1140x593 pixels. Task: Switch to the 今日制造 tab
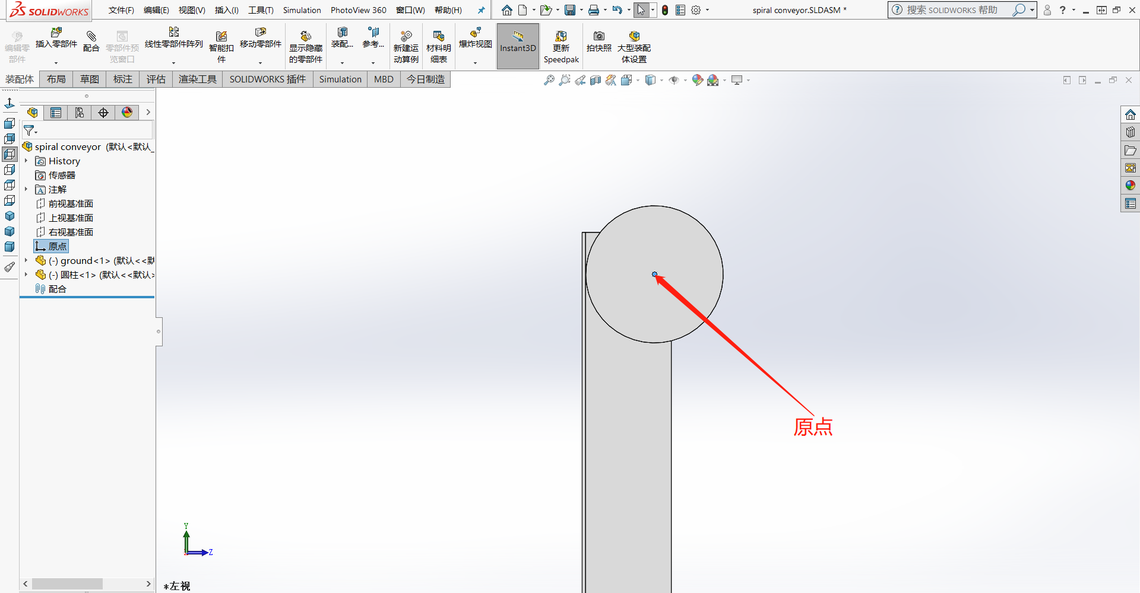click(x=426, y=79)
